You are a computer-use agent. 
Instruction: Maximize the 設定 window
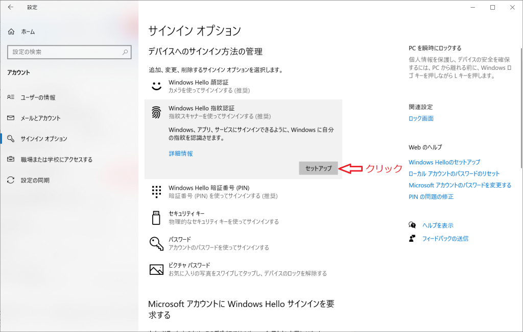[x=493, y=7]
